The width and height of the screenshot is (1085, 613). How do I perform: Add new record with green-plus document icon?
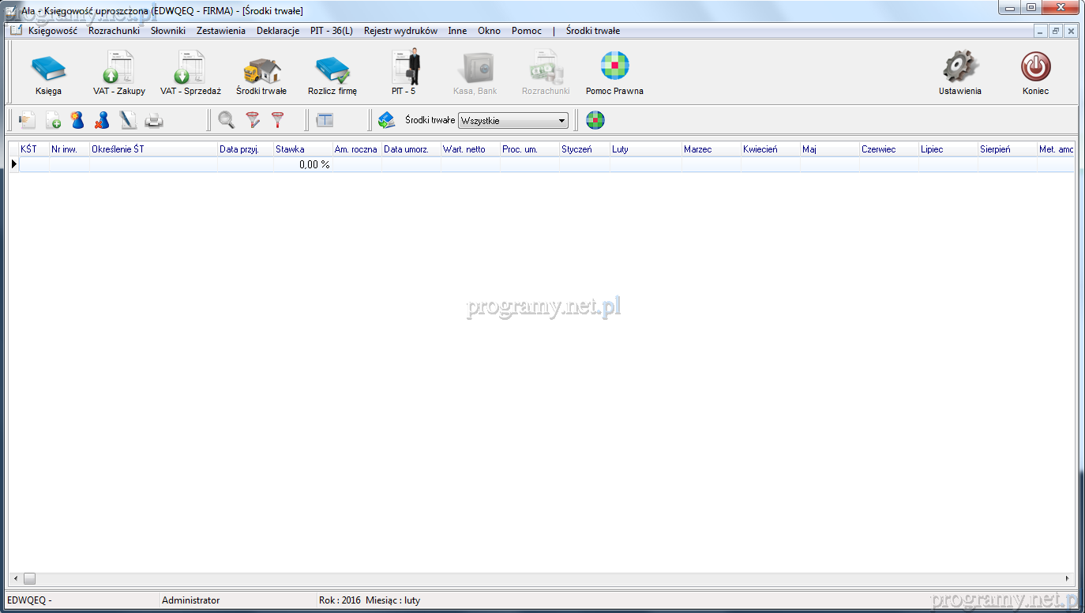53,120
